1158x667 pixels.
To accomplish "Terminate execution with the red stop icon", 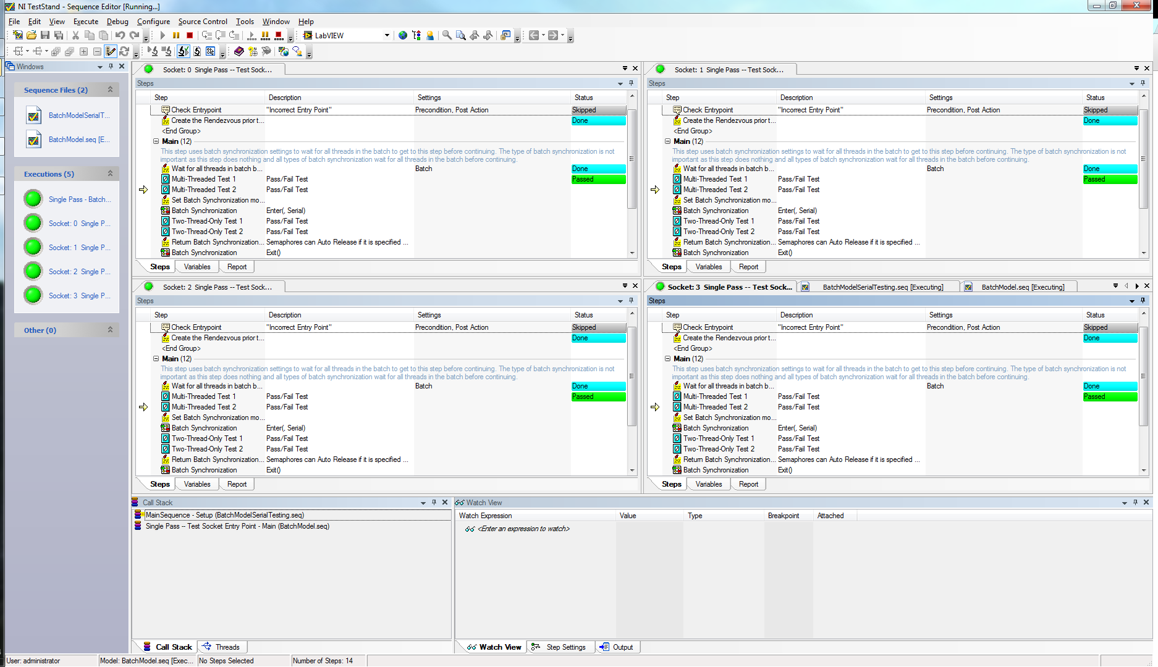I will [190, 35].
